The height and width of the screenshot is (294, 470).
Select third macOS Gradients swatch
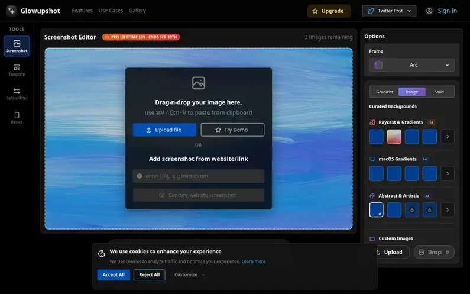(412, 173)
